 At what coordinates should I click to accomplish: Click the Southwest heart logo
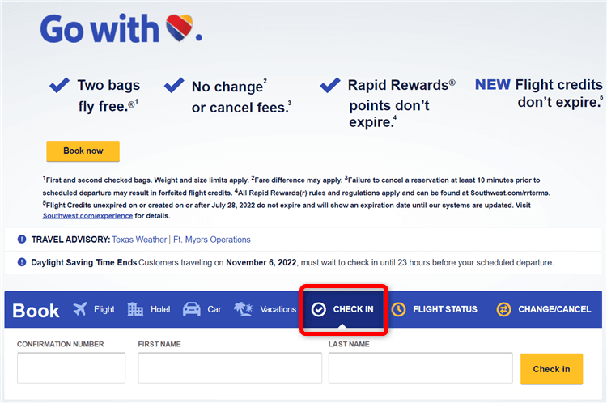point(181,30)
